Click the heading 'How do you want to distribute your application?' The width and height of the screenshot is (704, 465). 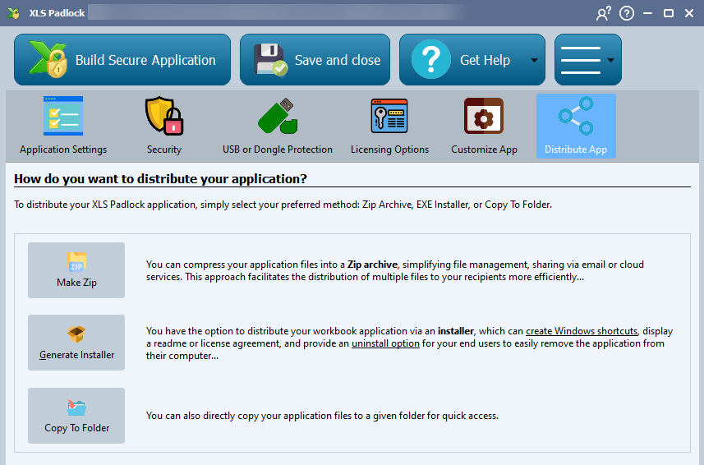[160, 178]
